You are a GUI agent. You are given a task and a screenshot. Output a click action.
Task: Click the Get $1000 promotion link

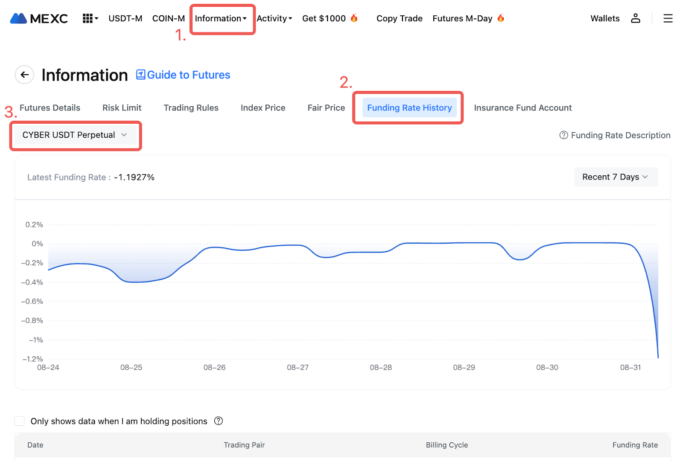tap(324, 18)
